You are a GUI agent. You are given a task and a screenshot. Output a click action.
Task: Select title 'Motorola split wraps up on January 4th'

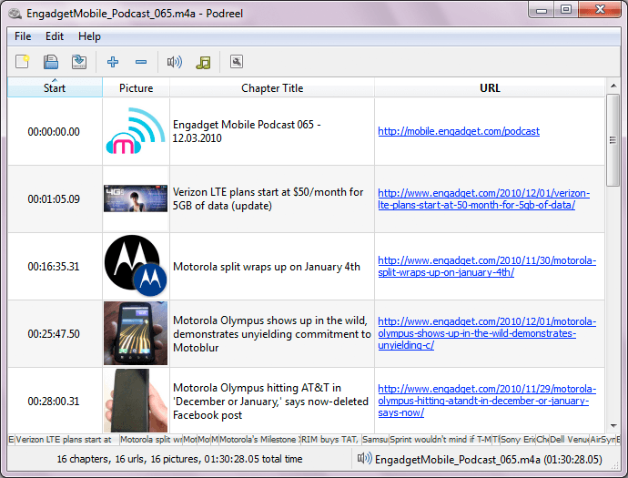click(x=267, y=267)
